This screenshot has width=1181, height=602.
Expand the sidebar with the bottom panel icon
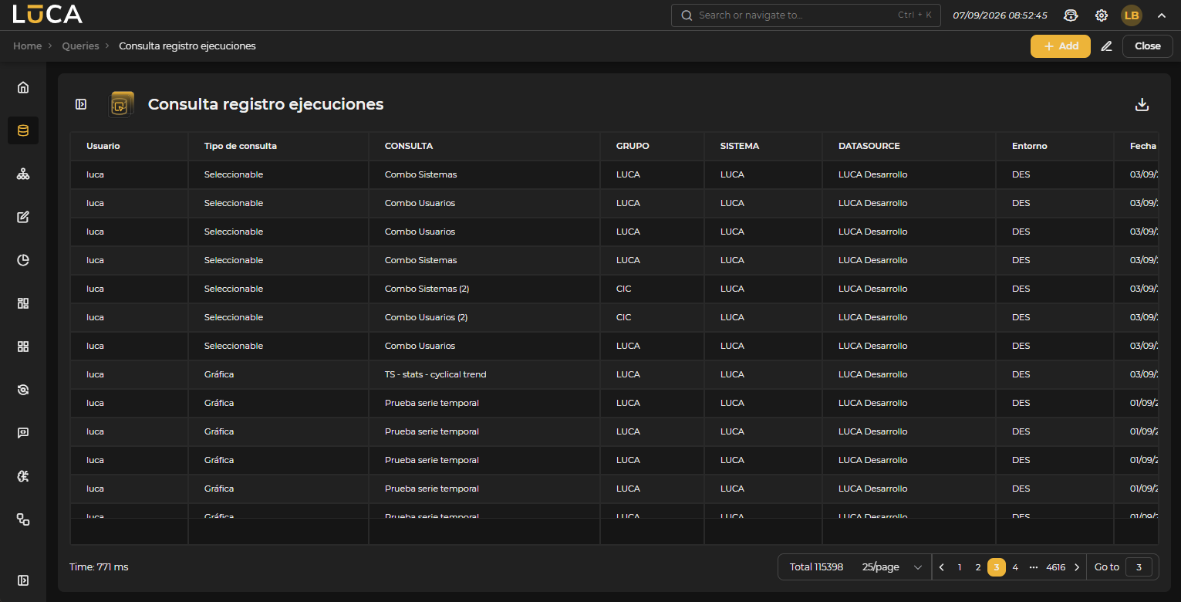pyautogui.click(x=23, y=580)
